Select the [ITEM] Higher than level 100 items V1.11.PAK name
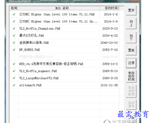 click(57, 14)
